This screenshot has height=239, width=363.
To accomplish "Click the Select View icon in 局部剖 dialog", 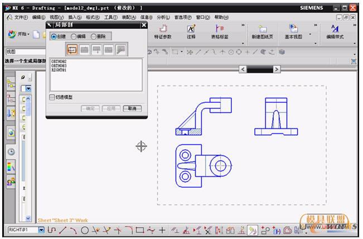I will click(72, 50).
